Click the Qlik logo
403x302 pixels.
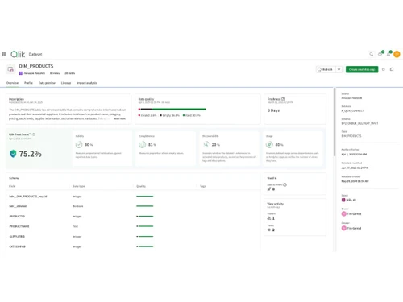point(18,54)
